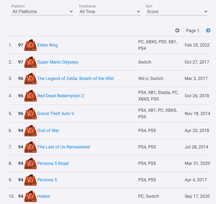Viewport: 216px width, 204px height.
Task: Click the Feb 25, 2022 release date
Action: 197,45
